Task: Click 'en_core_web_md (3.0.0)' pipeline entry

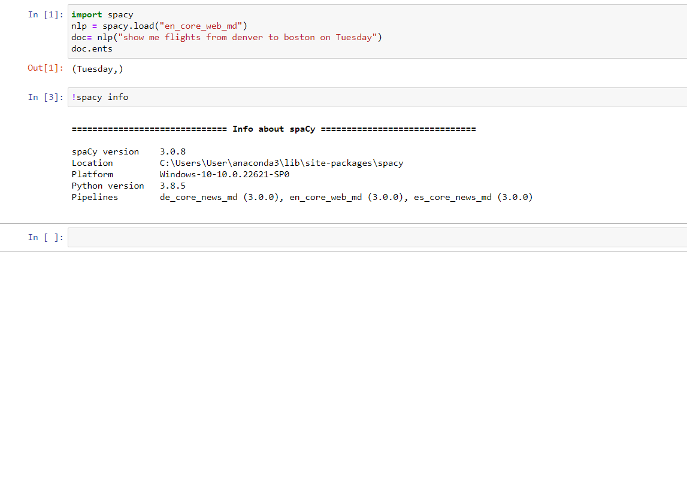Action: click(x=347, y=198)
